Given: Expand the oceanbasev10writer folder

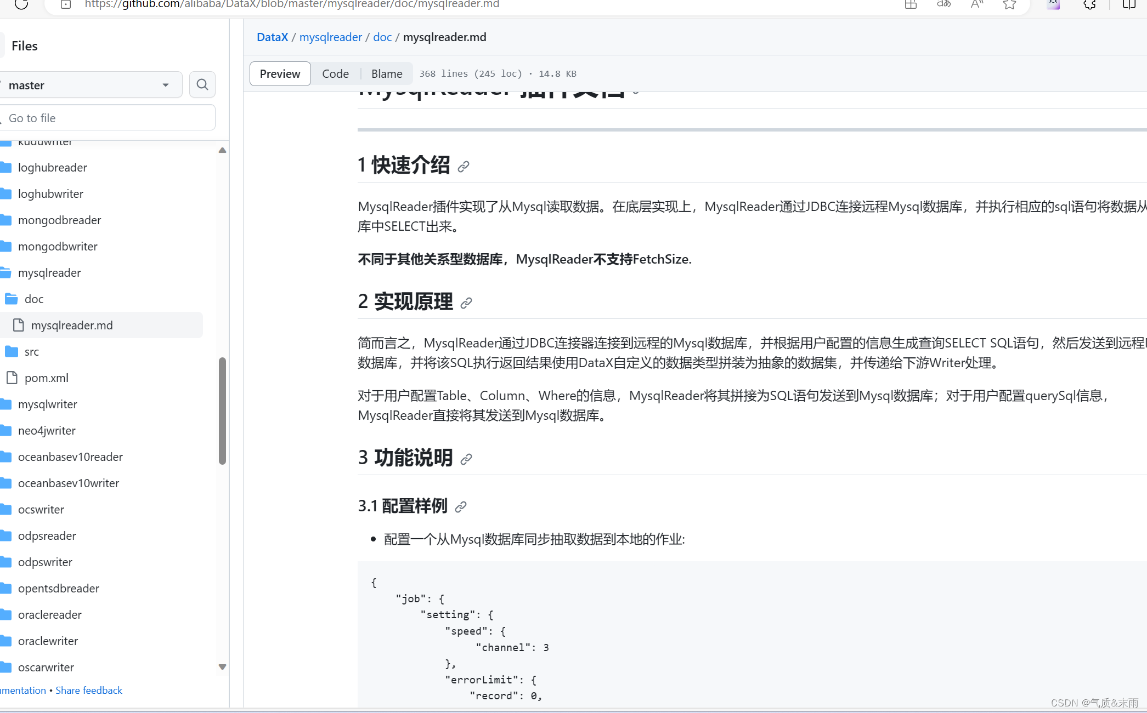Looking at the screenshot, I should point(69,483).
